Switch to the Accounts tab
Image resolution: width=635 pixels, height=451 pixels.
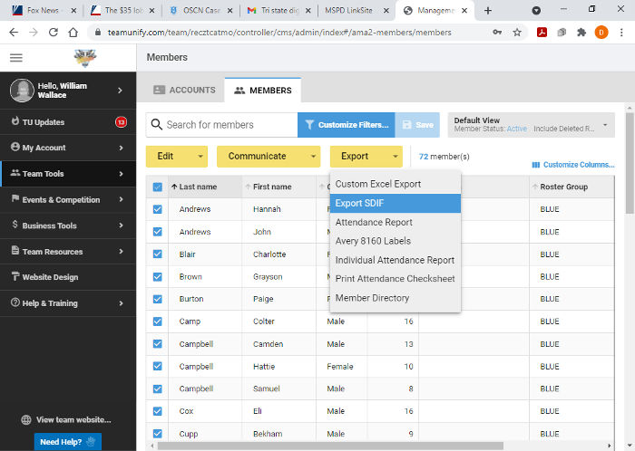click(x=184, y=91)
